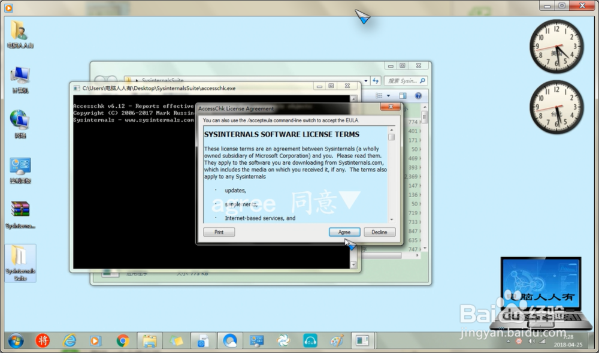Close the AccessChk License Agreement dialog
Viewport: 599px width, 353px height.
tap(391, 107)
